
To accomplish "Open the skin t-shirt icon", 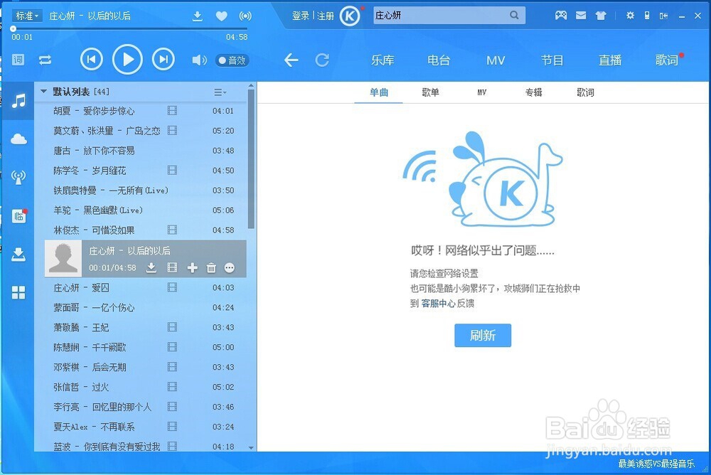I will [x=601, y=16].
